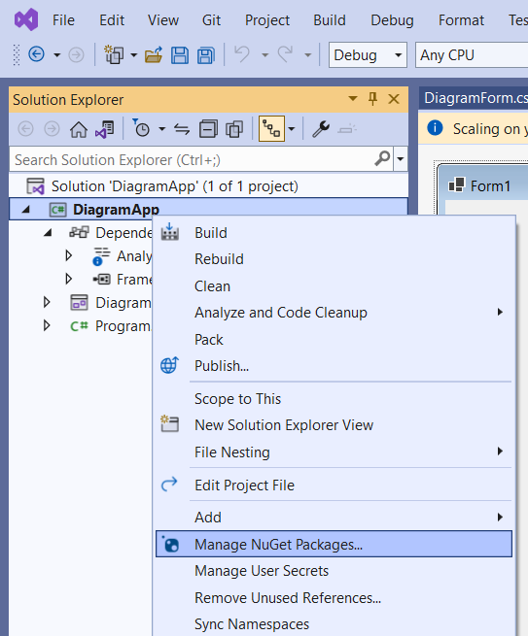Open the Debug configuration dropdown
Screen dimensions: 528x636
click(368, 54)
